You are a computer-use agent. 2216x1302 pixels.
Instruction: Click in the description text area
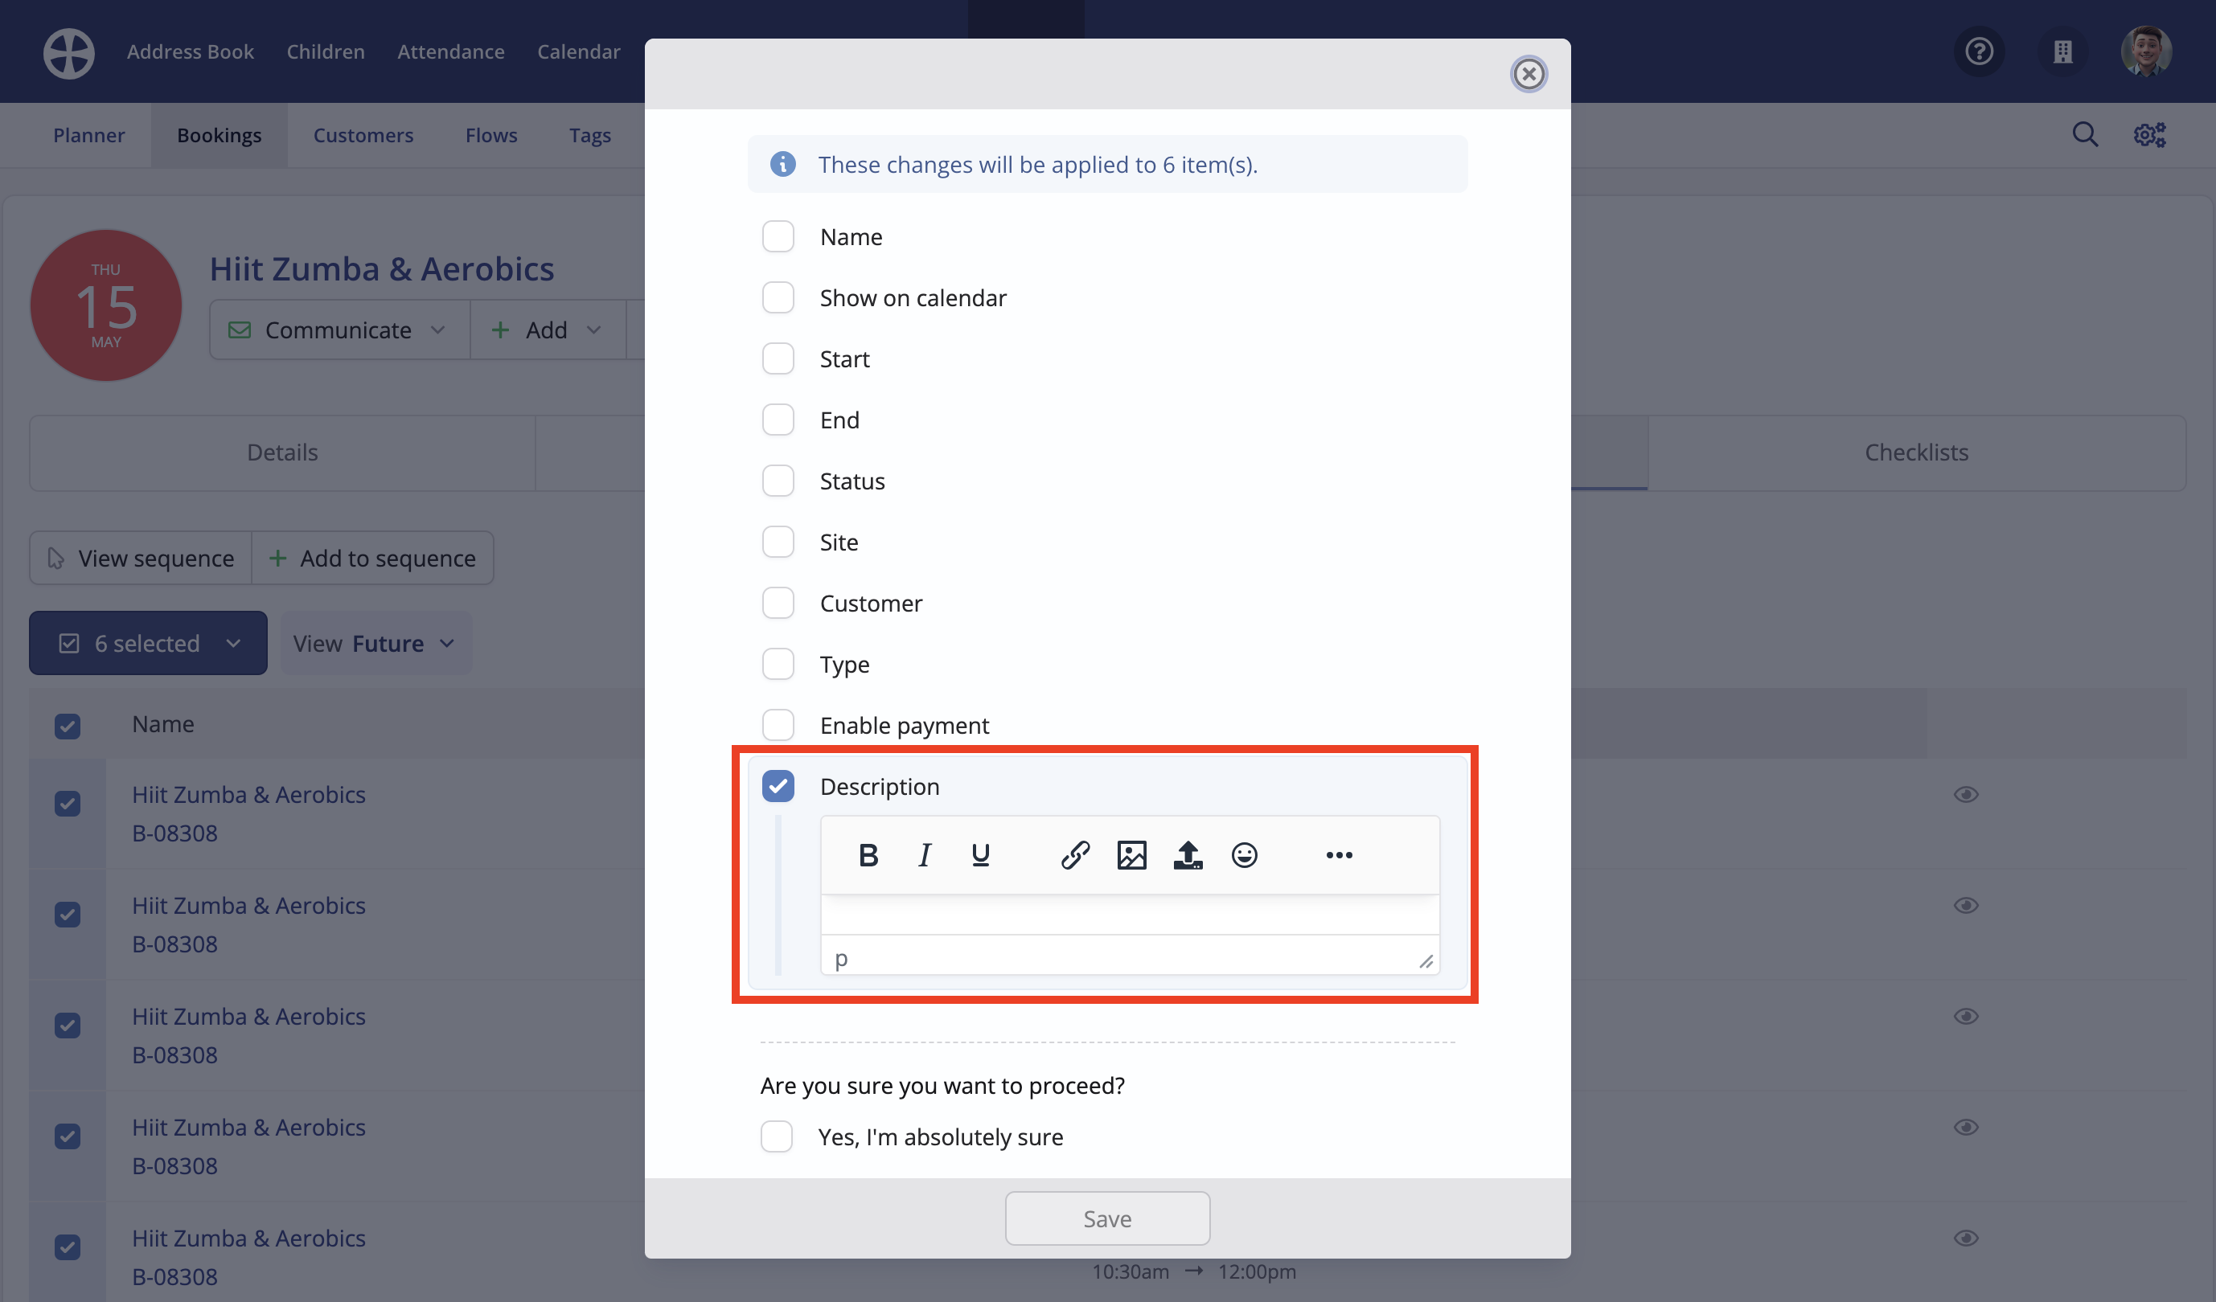[x=1130, y=915]
